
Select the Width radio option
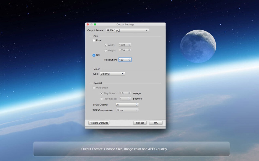click(106, 45)
